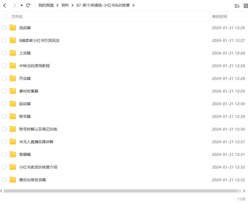Click the folder icon of 账号篇

[x=13, y=116]
